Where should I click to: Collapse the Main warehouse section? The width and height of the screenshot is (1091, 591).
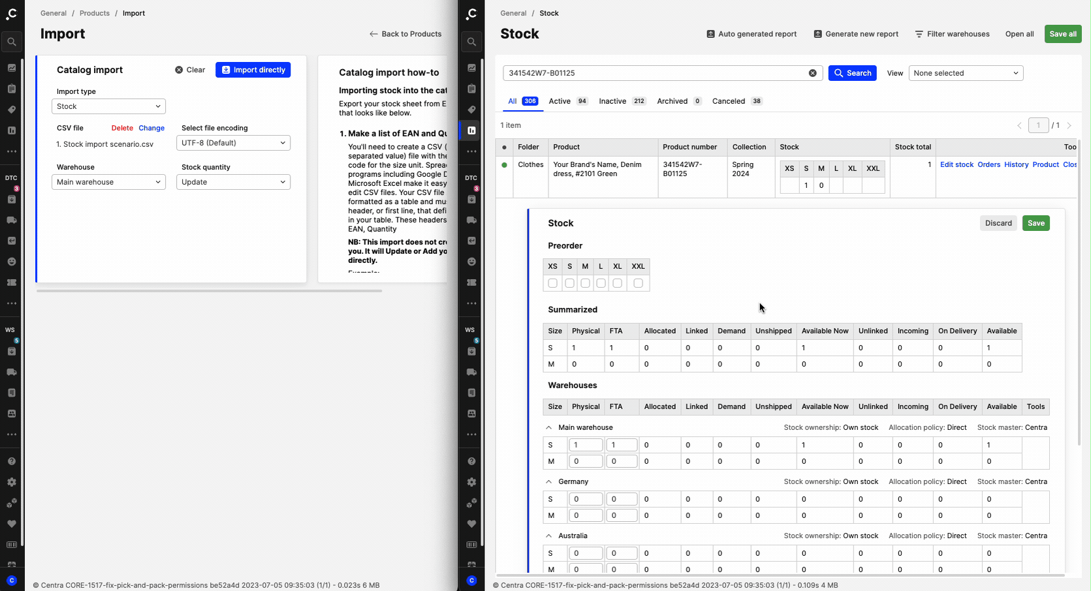coord(549,428)
